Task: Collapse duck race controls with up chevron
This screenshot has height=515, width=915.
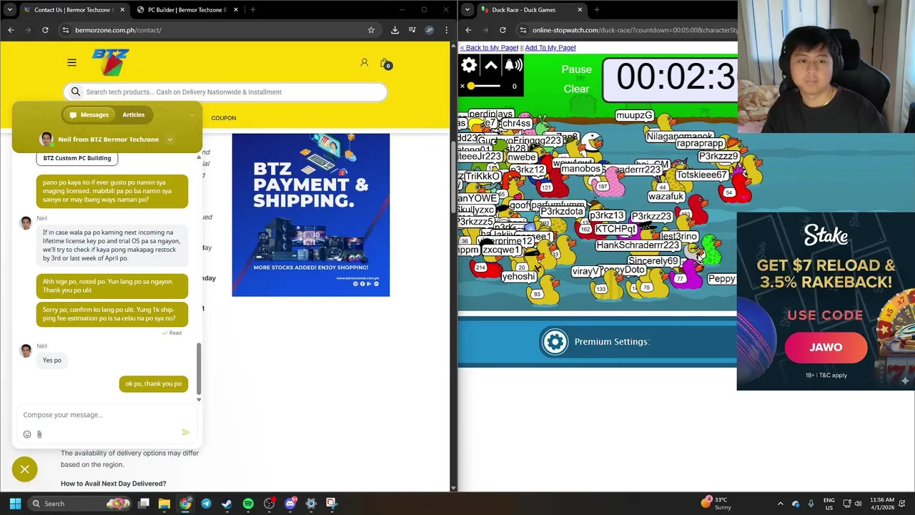Action: 491,66
